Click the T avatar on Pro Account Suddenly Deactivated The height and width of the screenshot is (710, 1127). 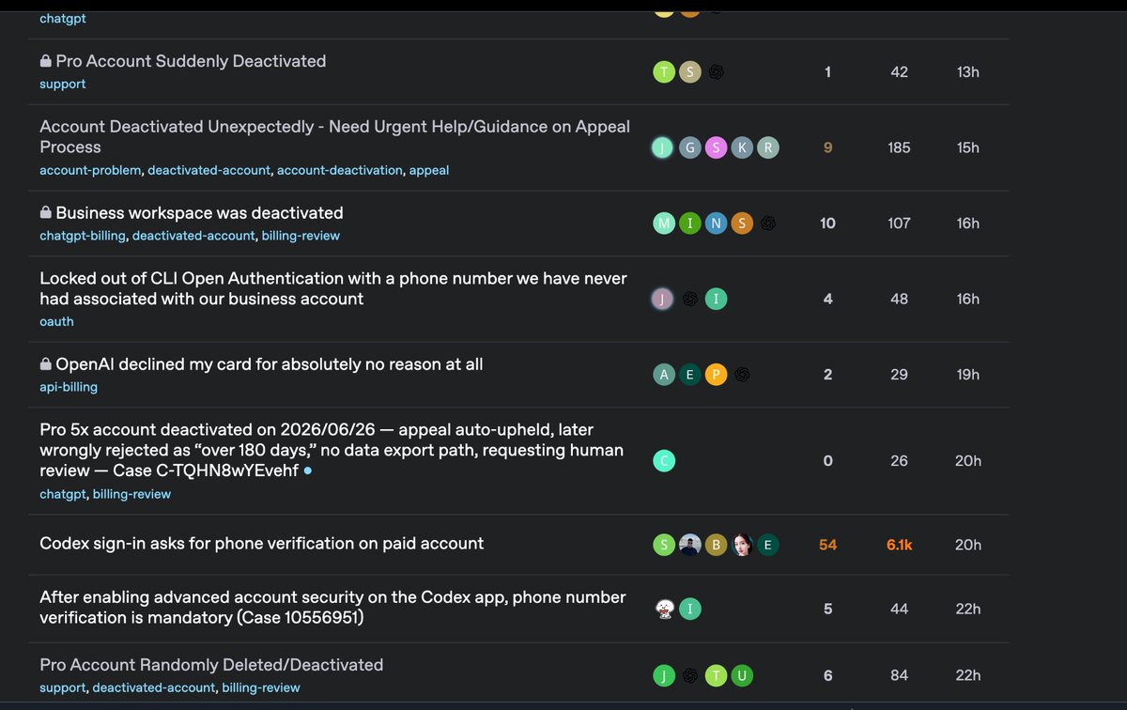pos(664,72)
